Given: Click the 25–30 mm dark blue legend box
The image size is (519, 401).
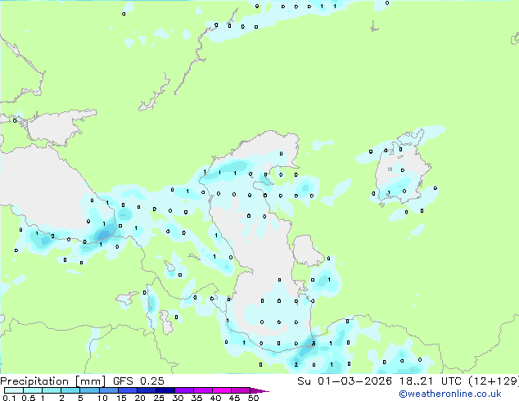Looking at the screenshot, I should point(165,390).
